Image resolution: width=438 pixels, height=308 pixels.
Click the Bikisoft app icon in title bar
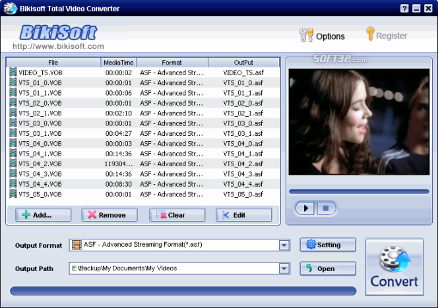(11, 8)
